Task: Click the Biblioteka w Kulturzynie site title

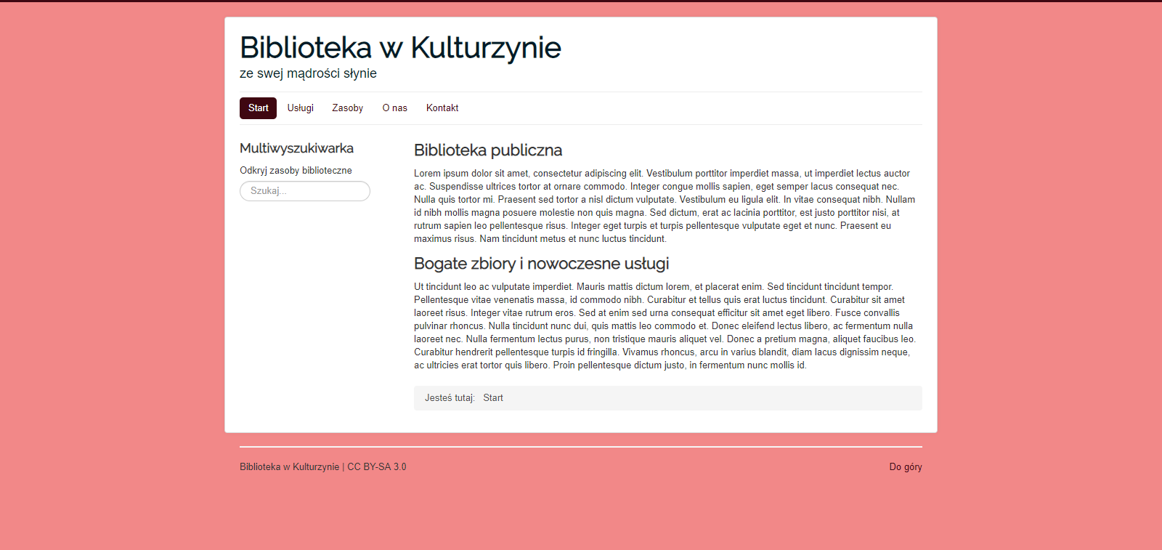Action: coord(400,48)
